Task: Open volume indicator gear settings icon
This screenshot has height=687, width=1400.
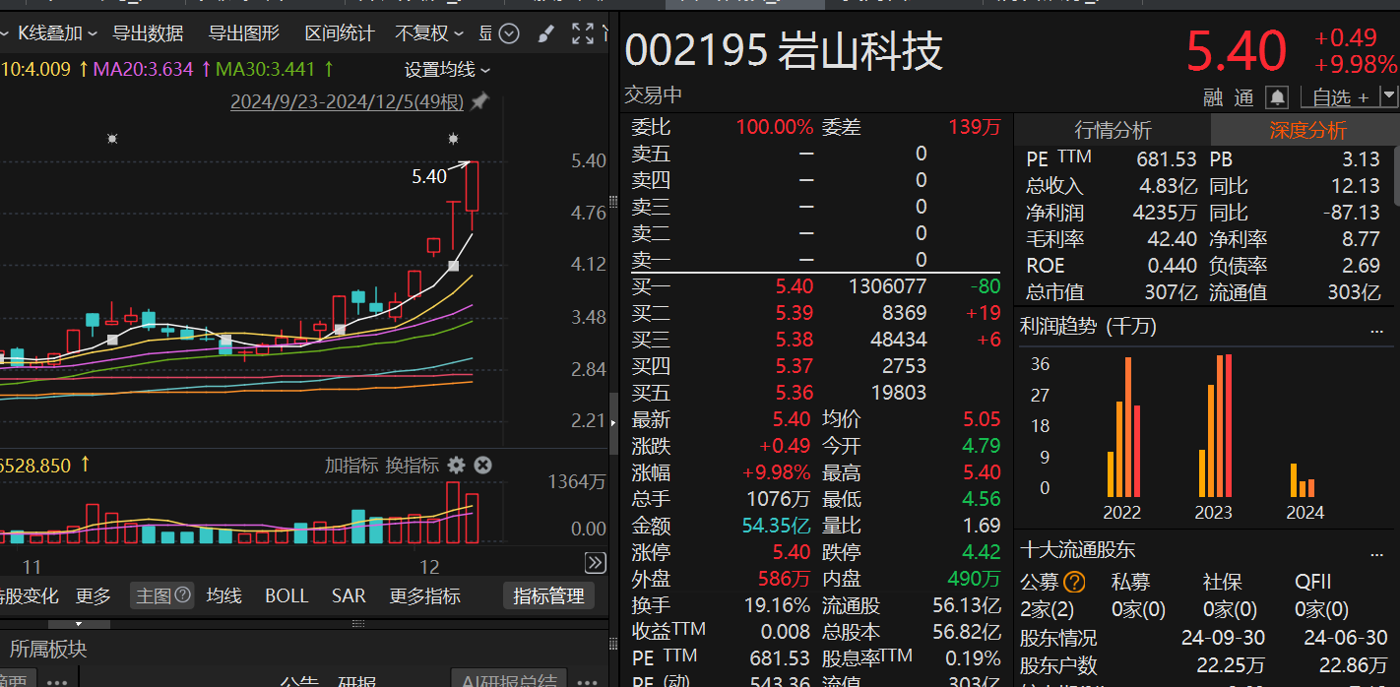Action: coord(456,466)
